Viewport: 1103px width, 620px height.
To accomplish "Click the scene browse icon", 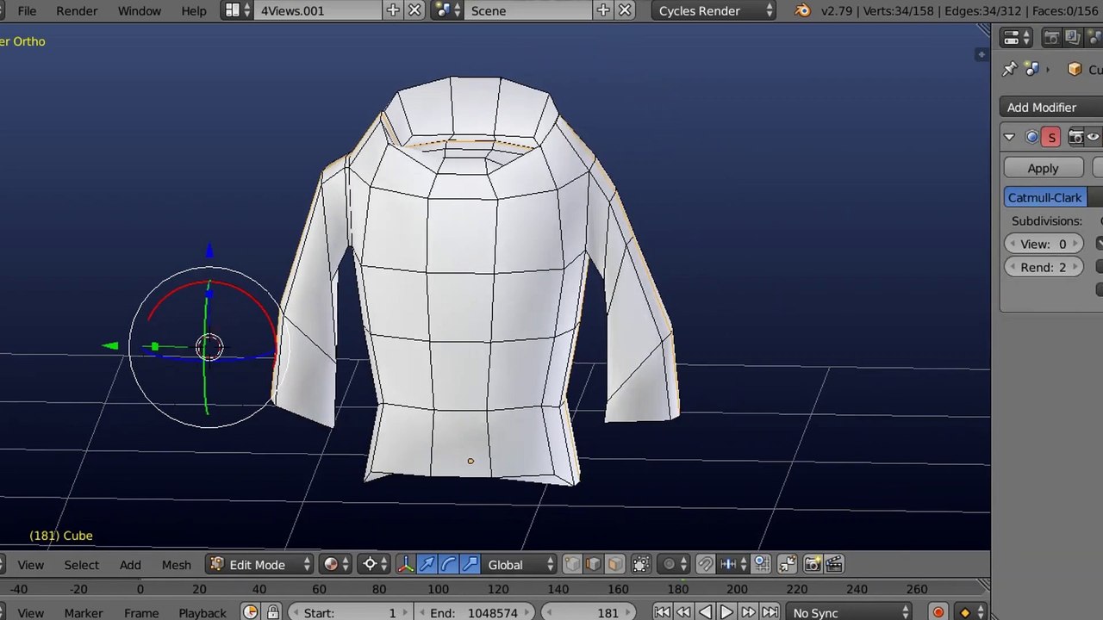I will (448, 11).
